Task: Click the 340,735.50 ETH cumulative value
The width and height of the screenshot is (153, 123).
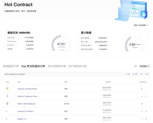Action: coord(101,42)
